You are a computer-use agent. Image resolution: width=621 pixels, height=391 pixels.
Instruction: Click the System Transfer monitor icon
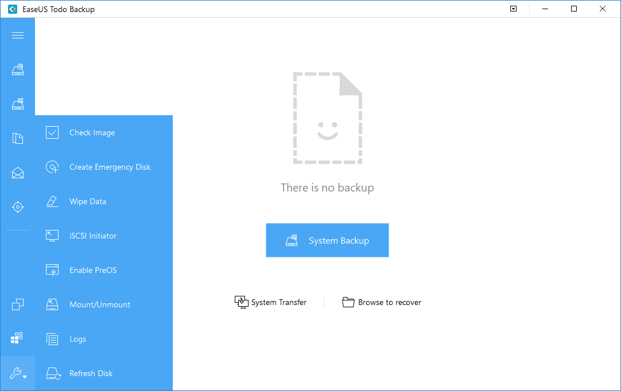(241, 302)
